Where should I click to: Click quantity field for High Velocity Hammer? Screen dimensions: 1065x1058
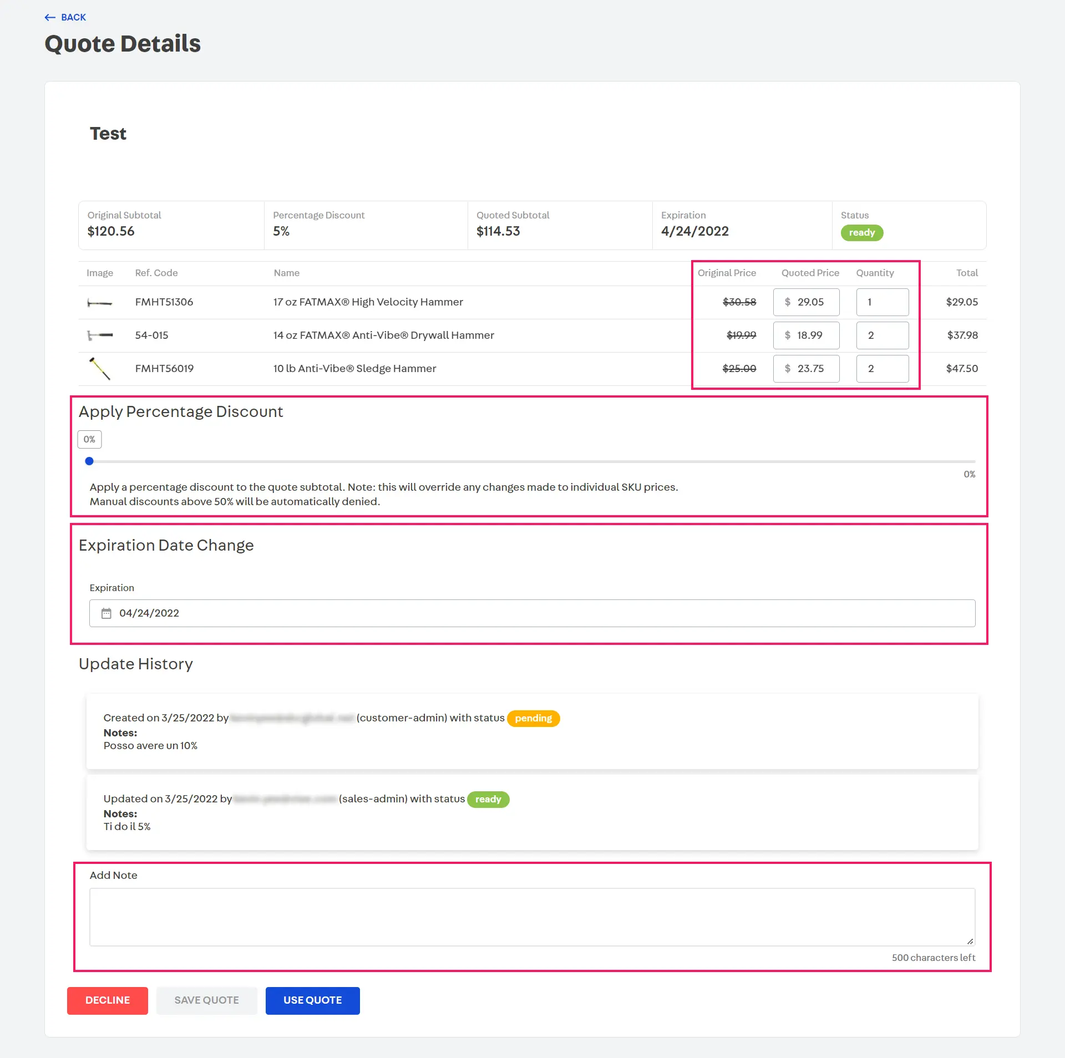point(882,302)
